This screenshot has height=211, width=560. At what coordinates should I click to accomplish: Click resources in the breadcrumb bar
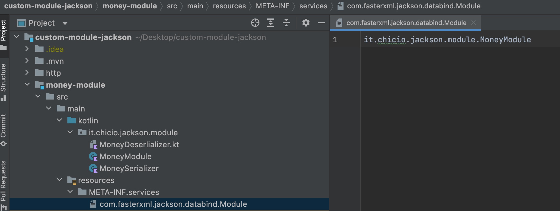point(229,6)
